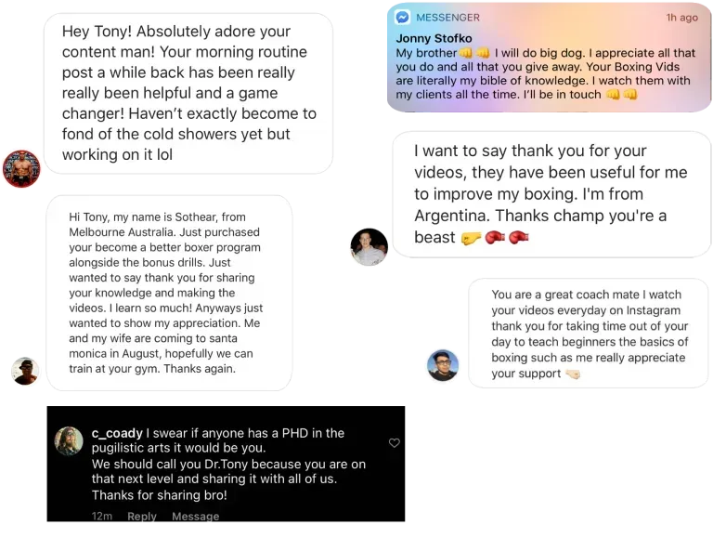Click Sothear's avatar with cap
Image resolution: width=713 pixels, height=538 pixels.
point(25,371)
